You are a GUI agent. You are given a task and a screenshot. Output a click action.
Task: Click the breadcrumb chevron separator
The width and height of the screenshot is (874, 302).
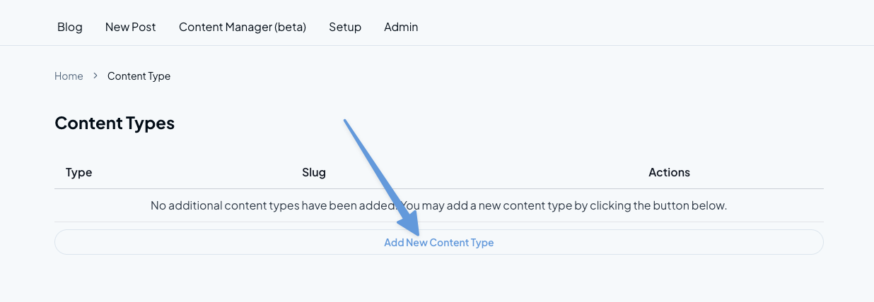pos(95,76)
